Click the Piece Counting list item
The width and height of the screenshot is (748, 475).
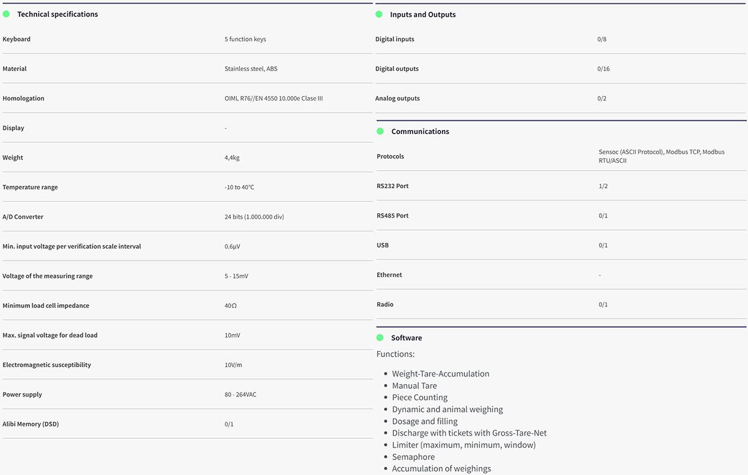pos(420,398)
